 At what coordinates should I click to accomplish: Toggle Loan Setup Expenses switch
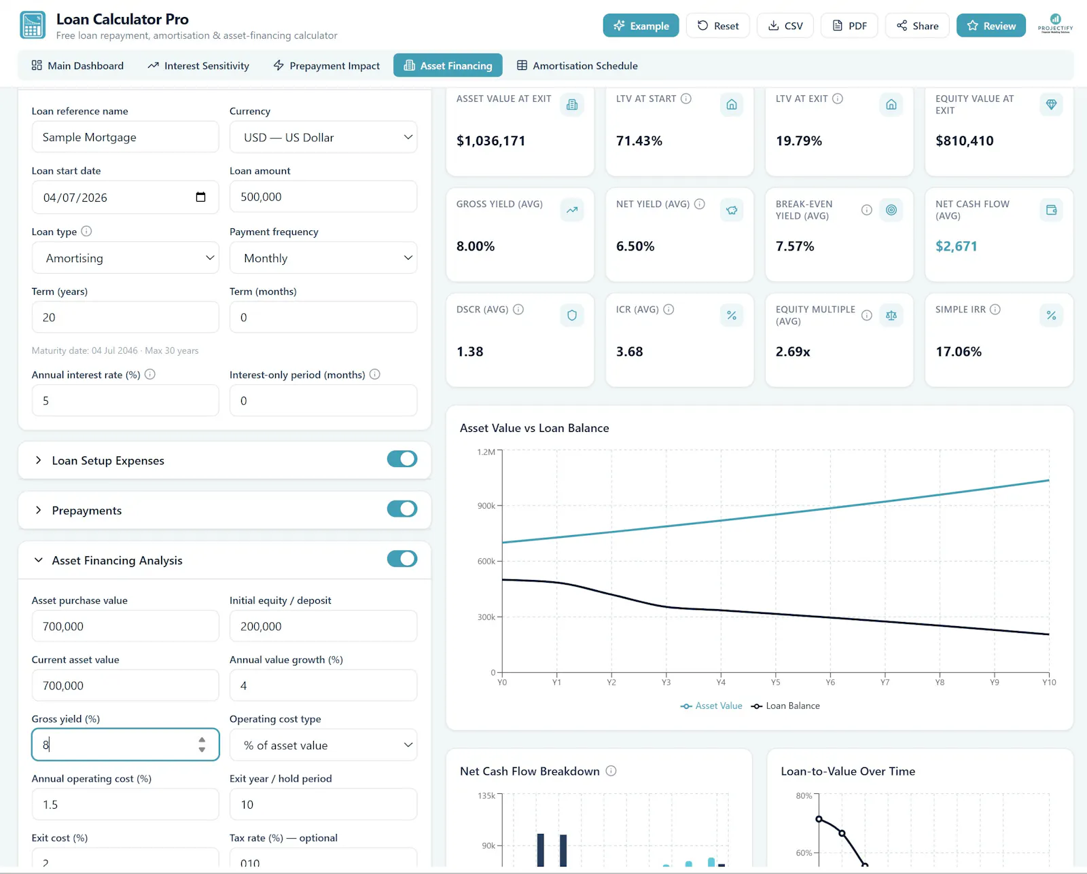(x=402, y=459)
